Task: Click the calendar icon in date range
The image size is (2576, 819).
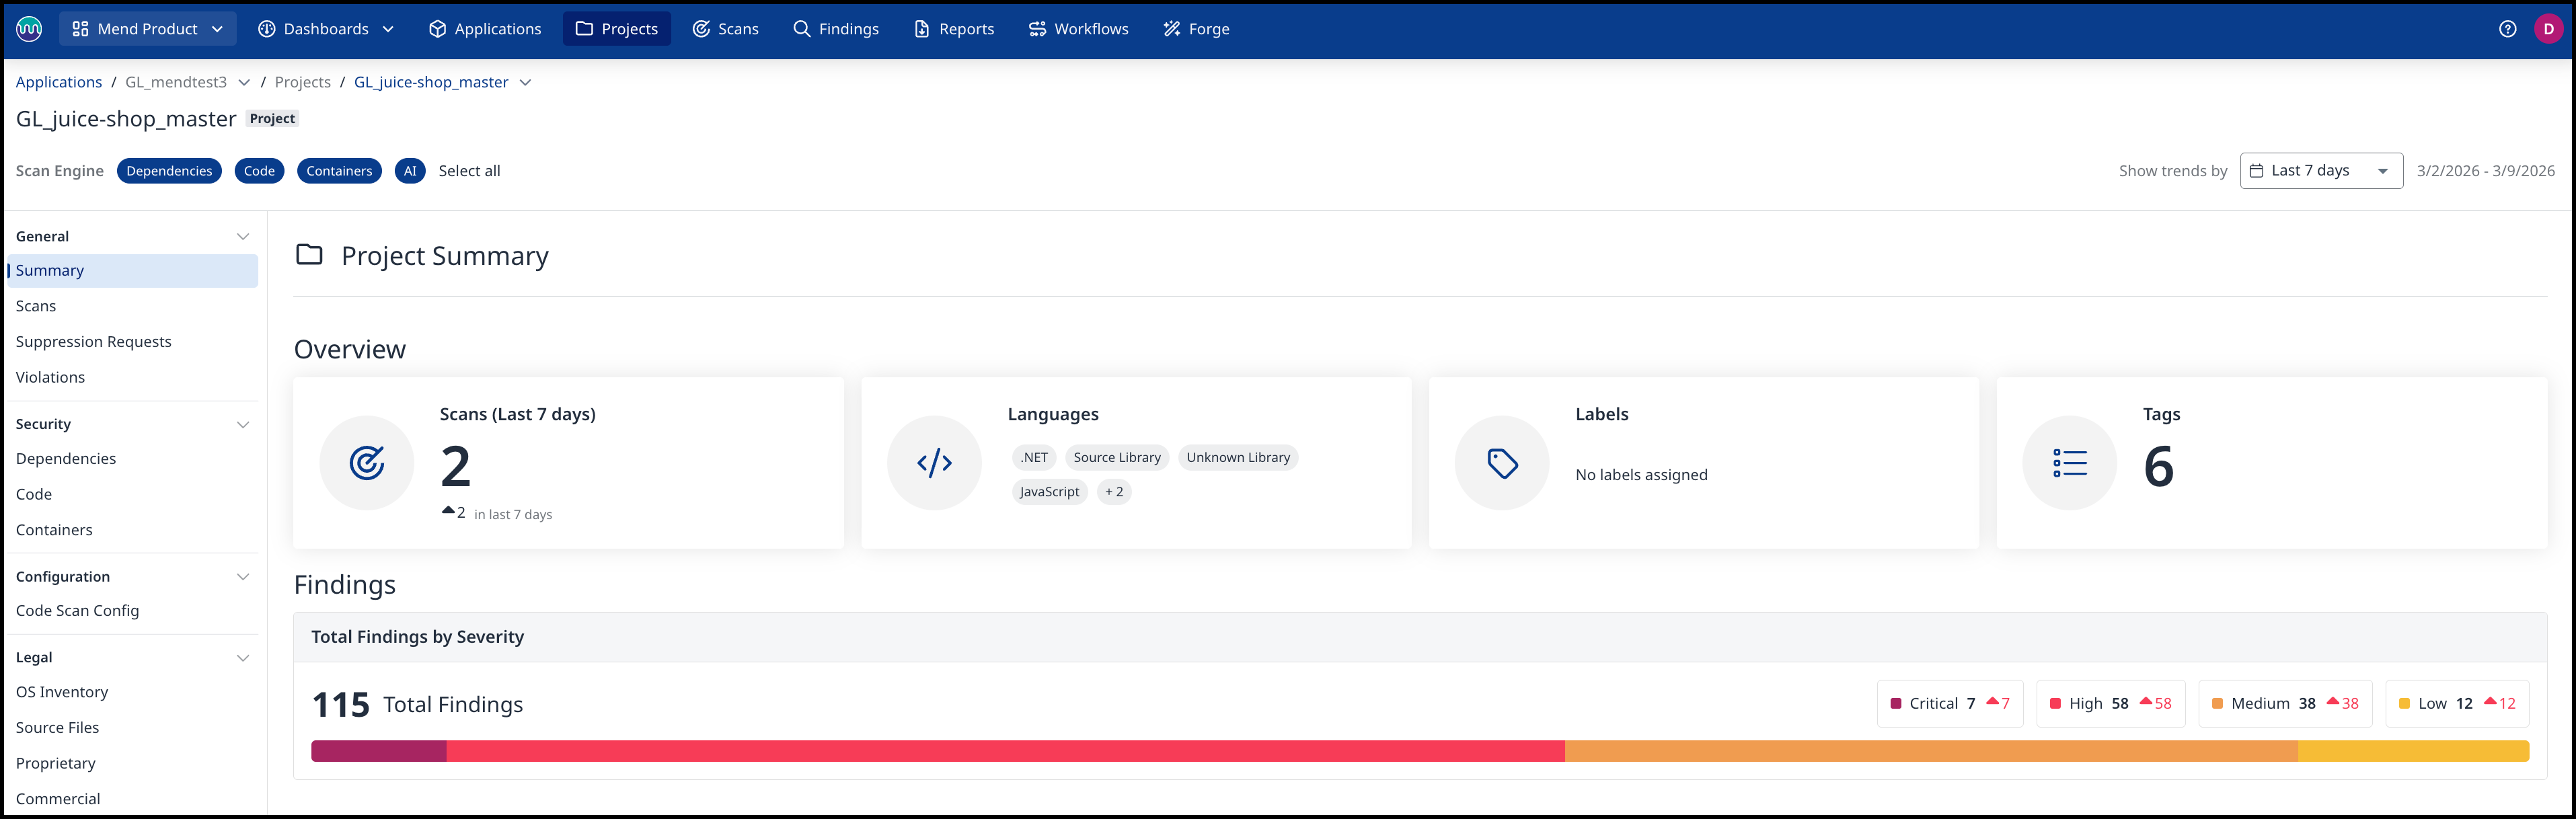Action: pyautogui.click(x=2257, y=171)
